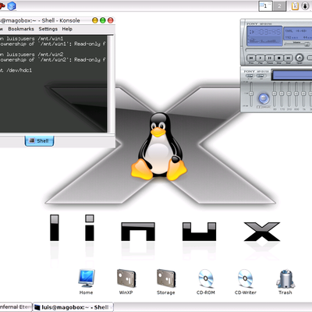The image size is (312, 312).
Task: Select the Shell tab in Konsole
Action: pos(40,141)
